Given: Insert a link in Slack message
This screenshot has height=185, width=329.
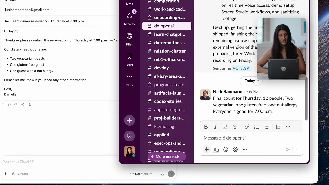Looking at the screenshot, I should (247, 127).
